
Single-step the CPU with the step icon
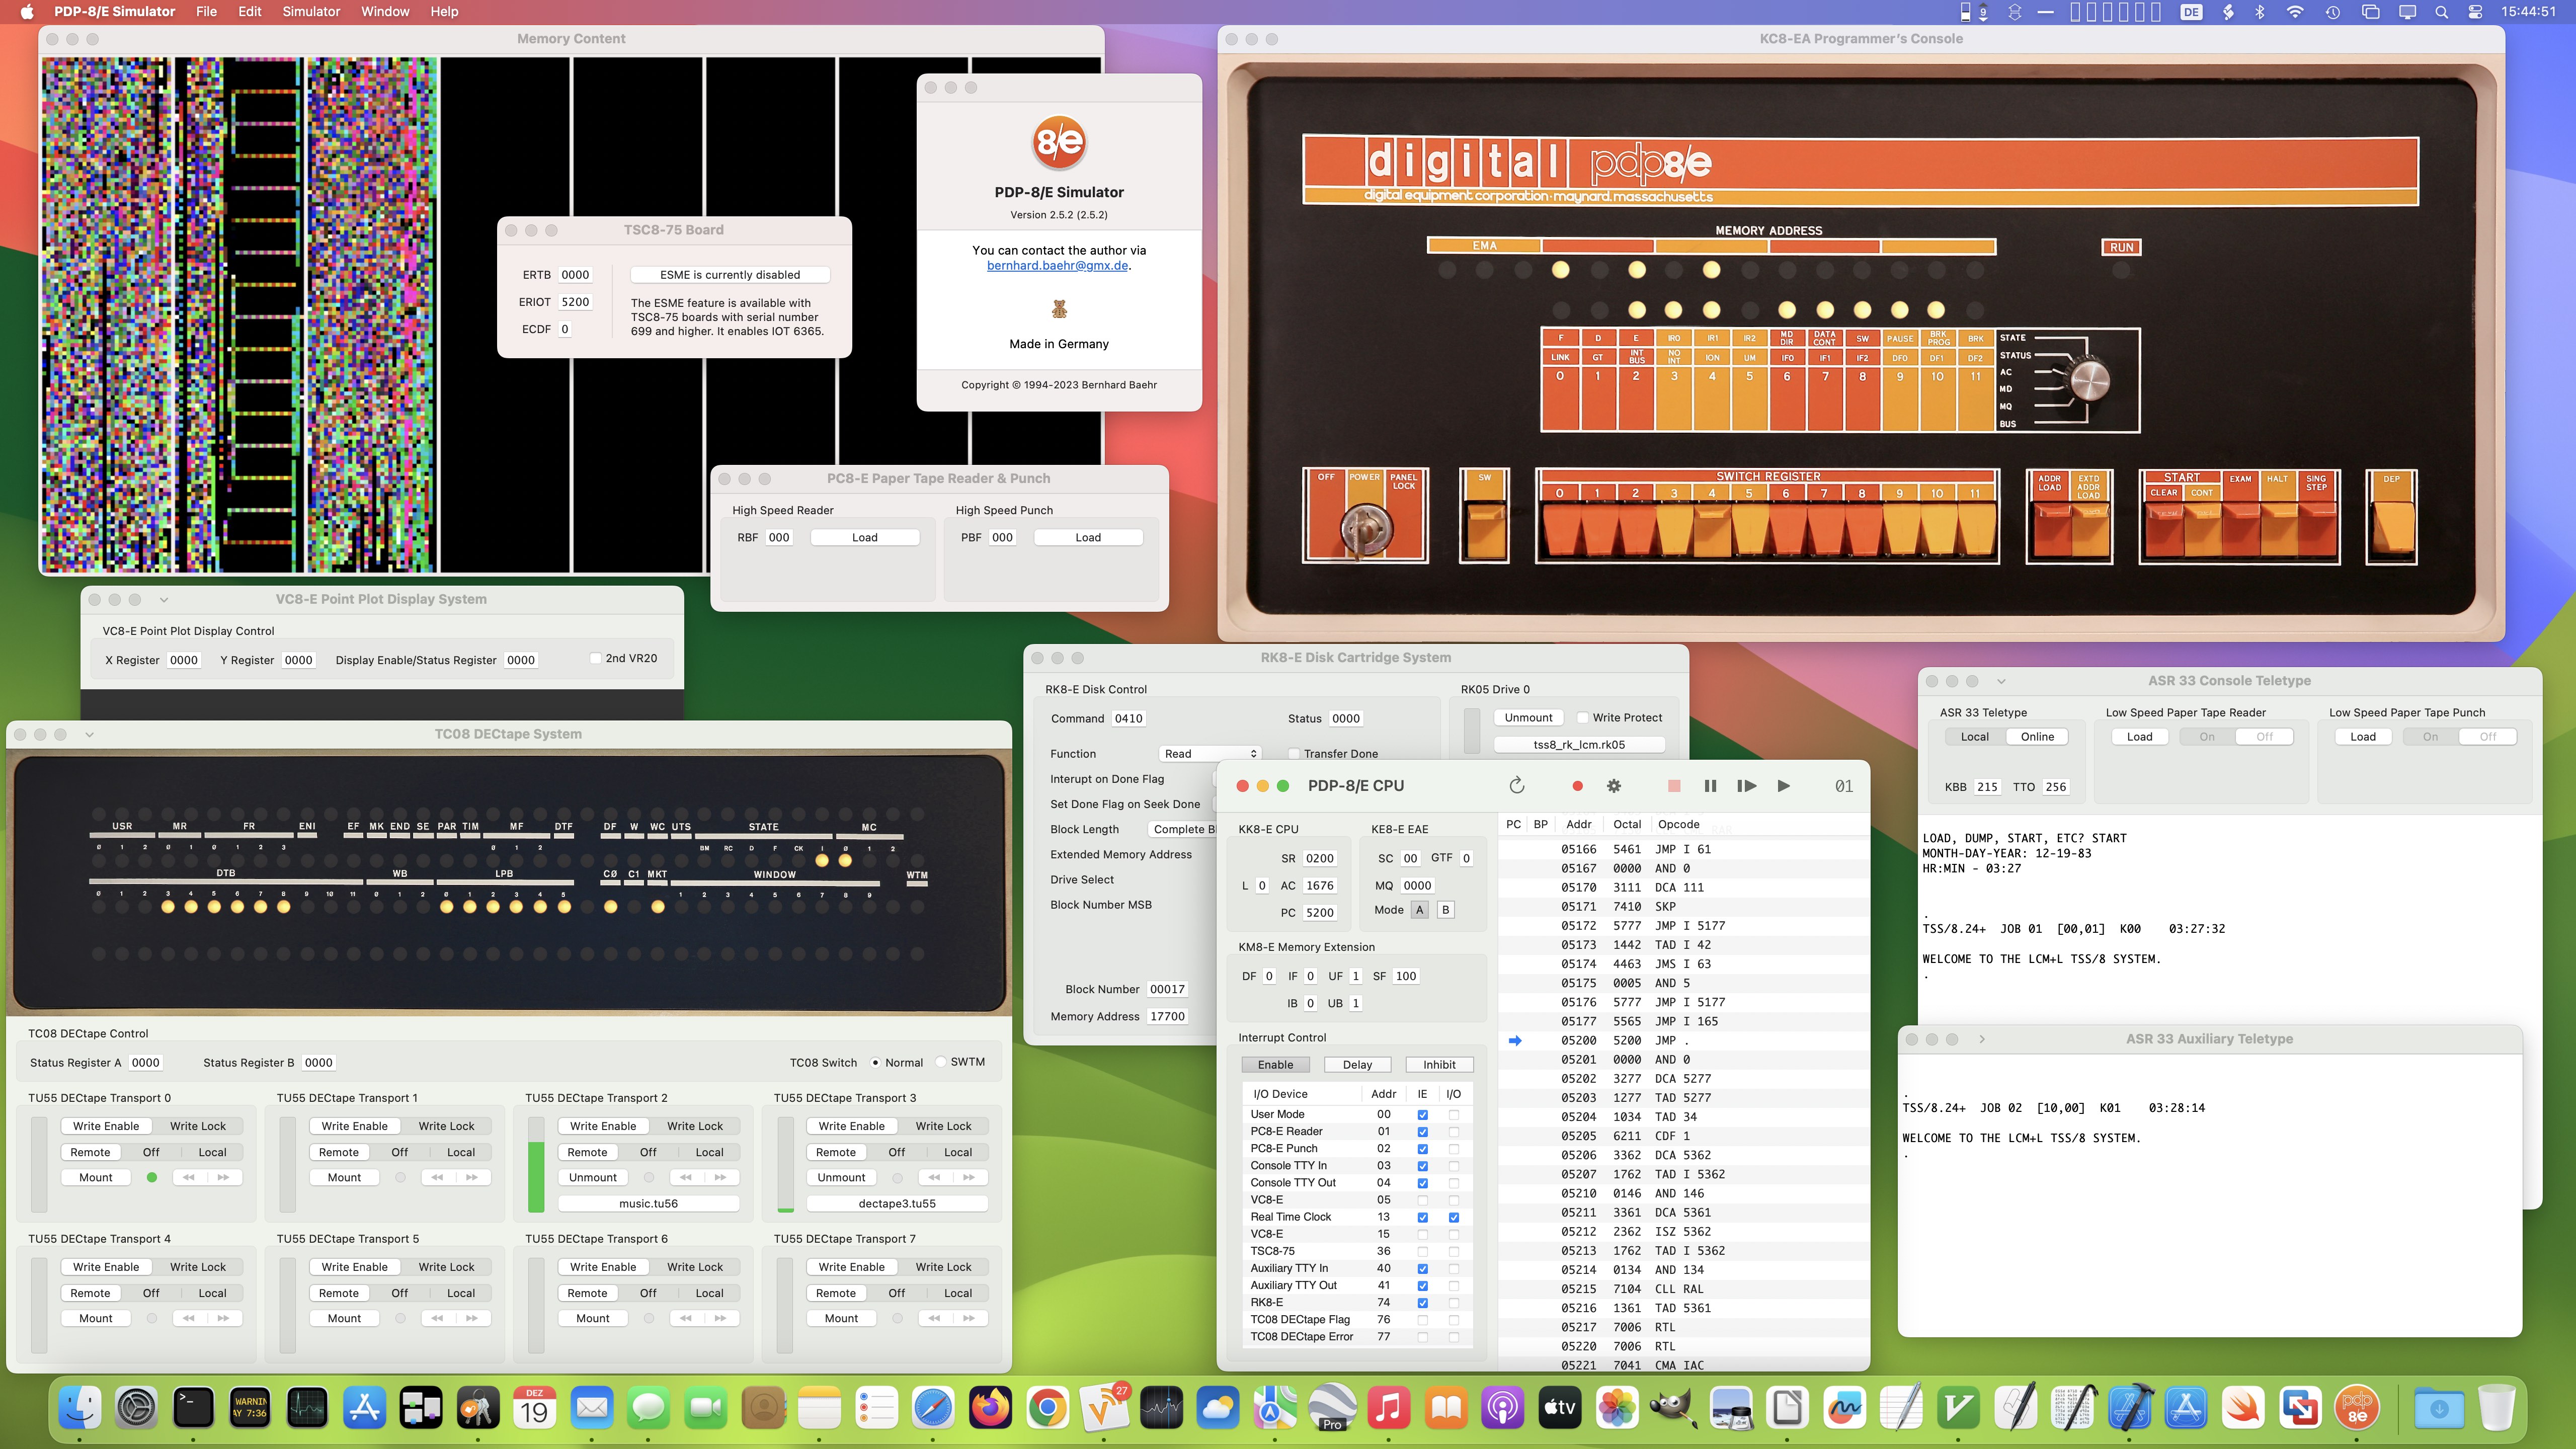[x=1747, y=786]
